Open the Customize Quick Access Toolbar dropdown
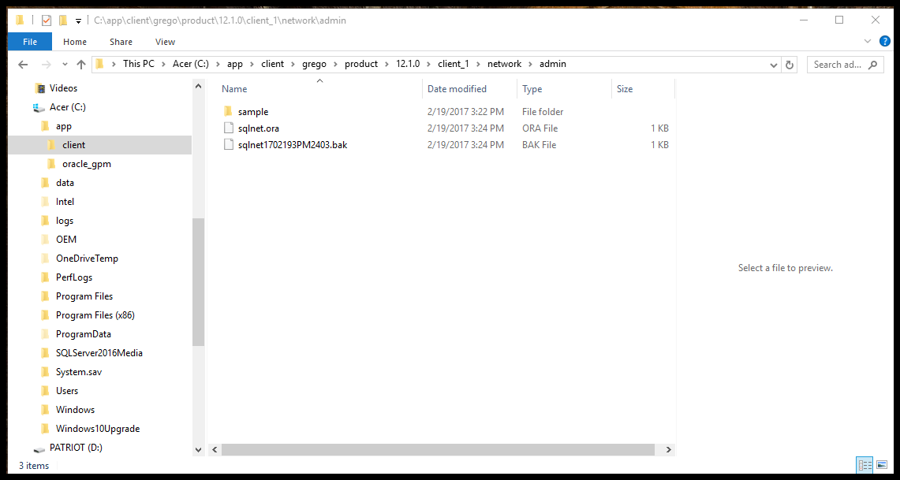 [x=78, y=21]
